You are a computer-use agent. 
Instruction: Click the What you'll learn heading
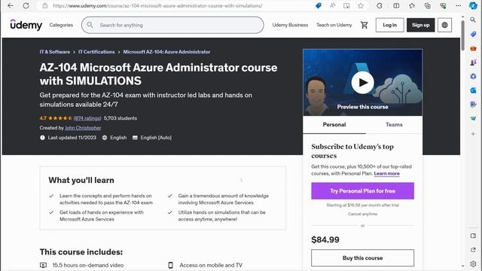tap(81, 180)
